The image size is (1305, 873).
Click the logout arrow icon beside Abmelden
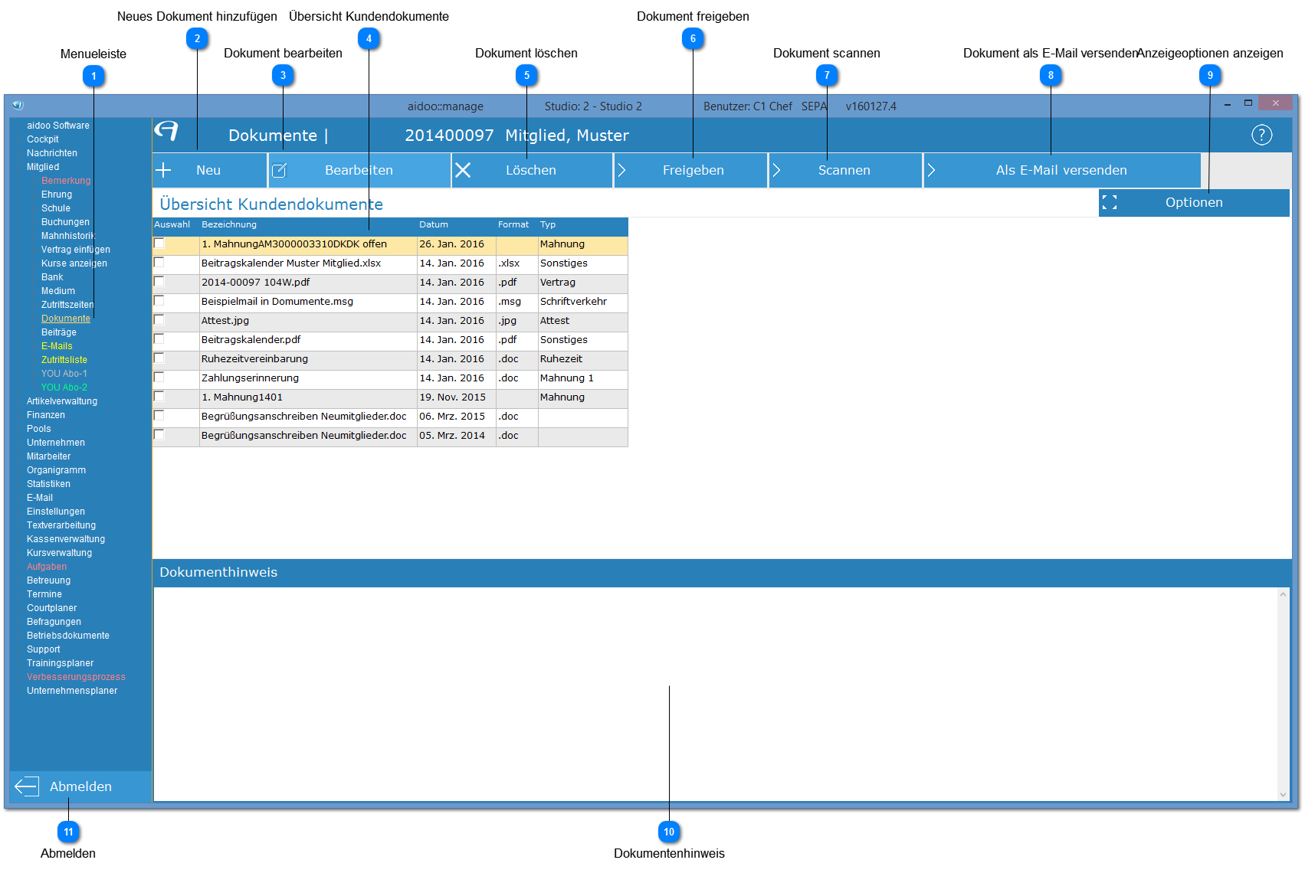[x=27, y=786]
